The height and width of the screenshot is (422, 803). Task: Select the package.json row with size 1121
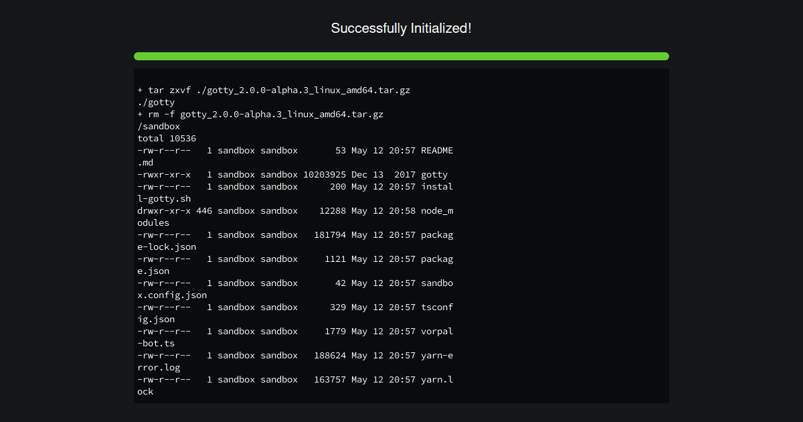pos(295,259)
